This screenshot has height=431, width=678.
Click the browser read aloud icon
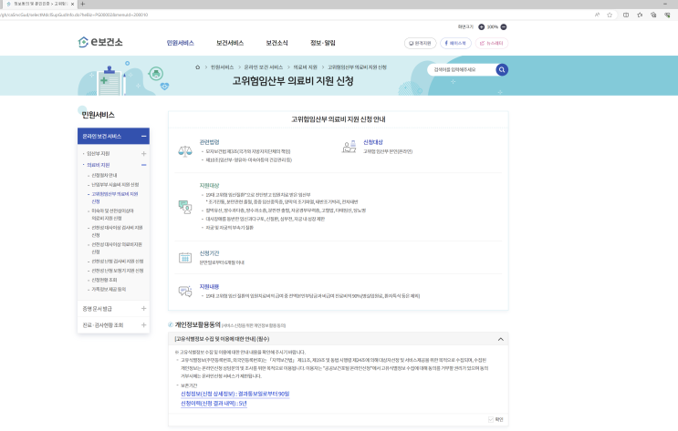coord(597,15)
